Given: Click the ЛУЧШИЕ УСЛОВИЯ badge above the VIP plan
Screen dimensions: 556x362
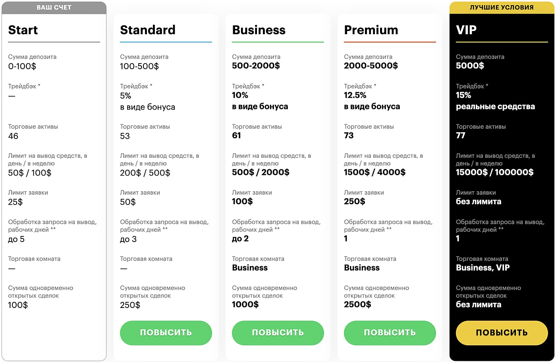Looking at the screenshot, I should [x=502, y=7].
